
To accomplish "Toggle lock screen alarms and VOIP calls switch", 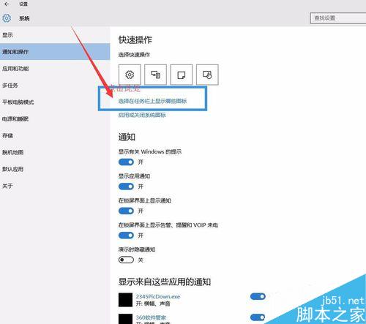I will coord(126,236).
